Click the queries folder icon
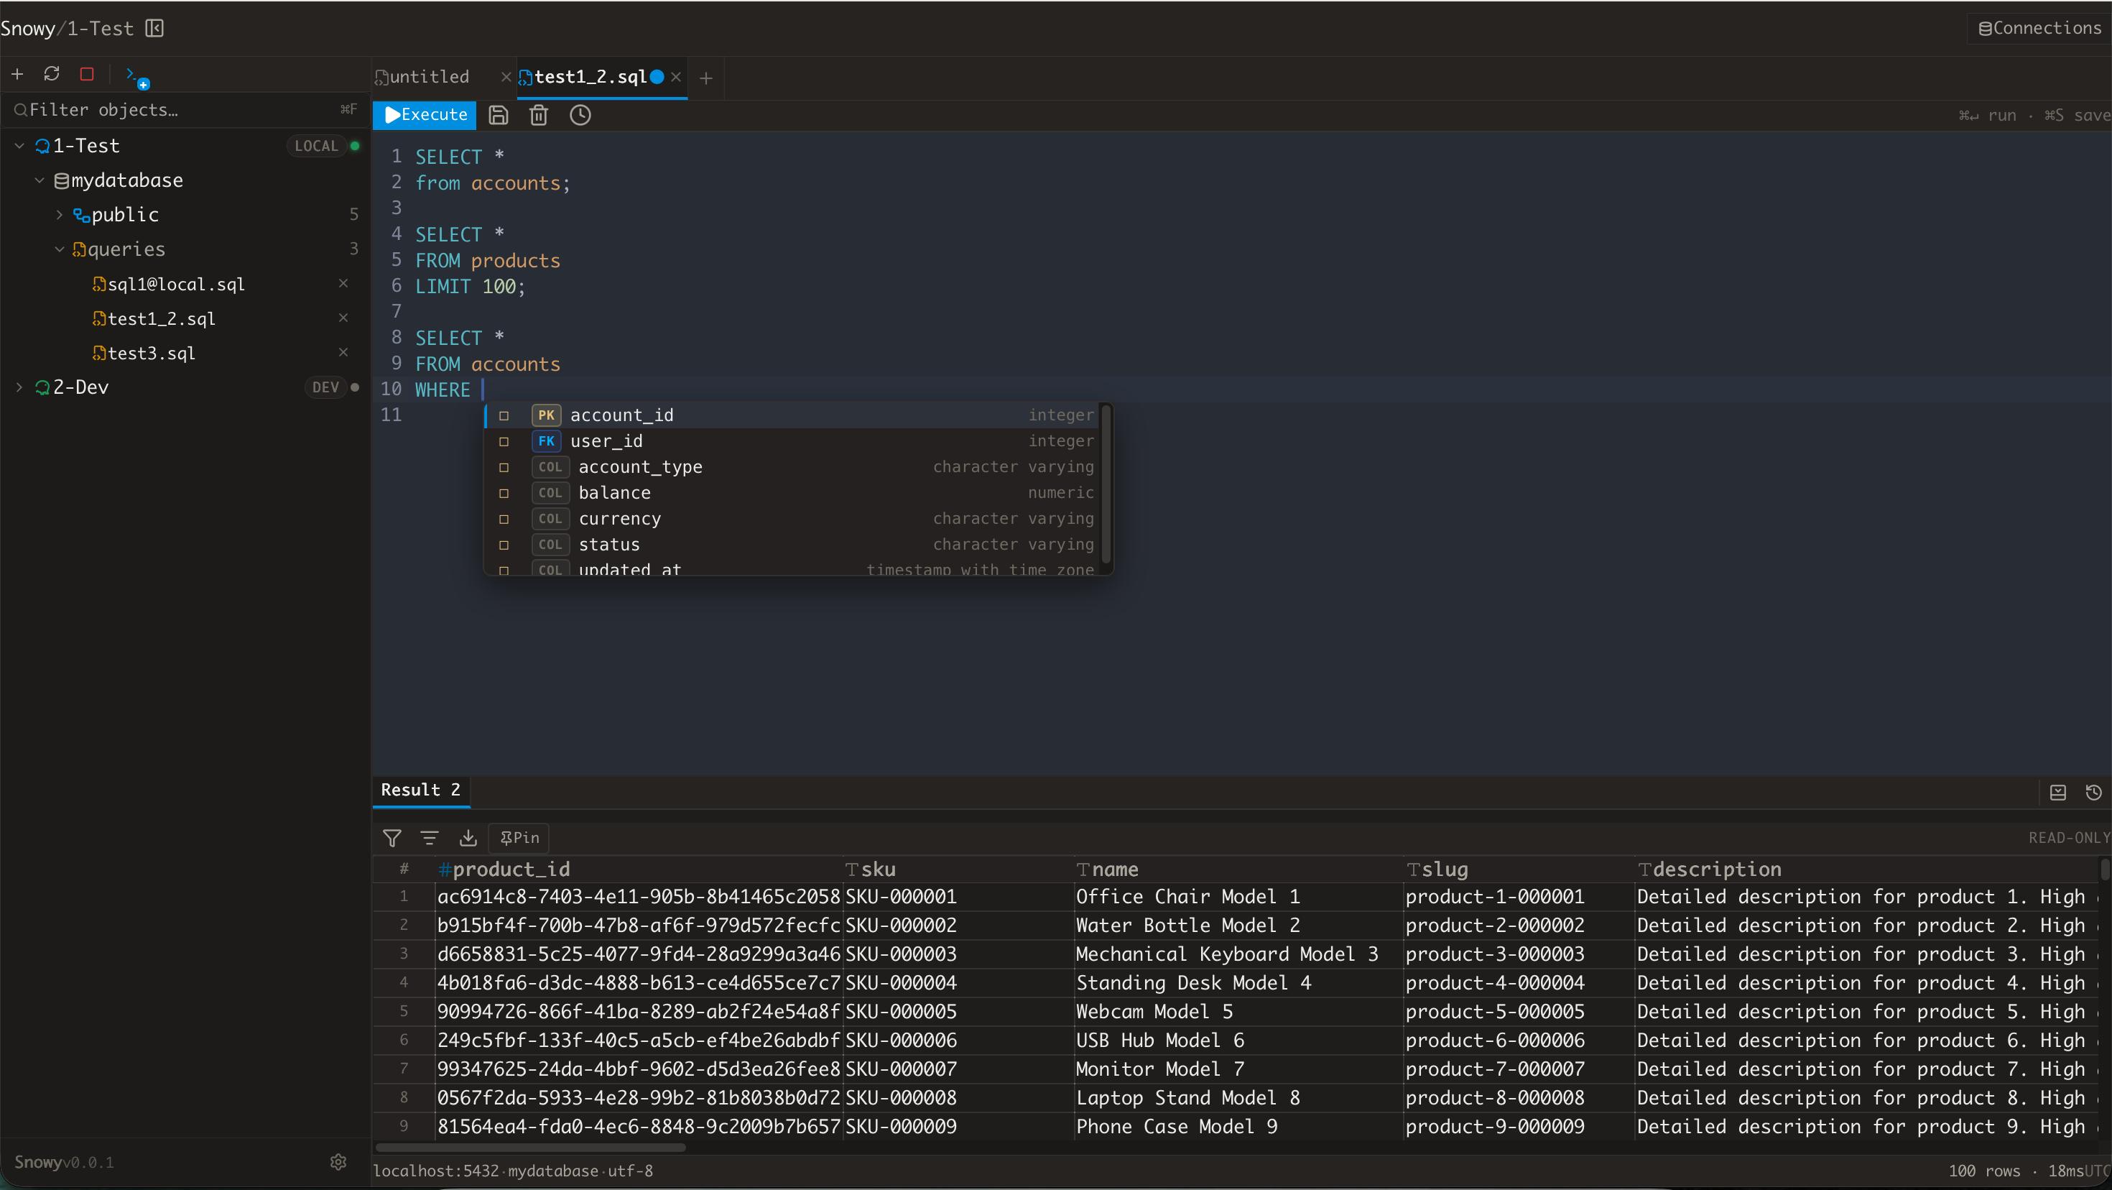Screen dimensions: 2112x1190 [x=79, y=249]
